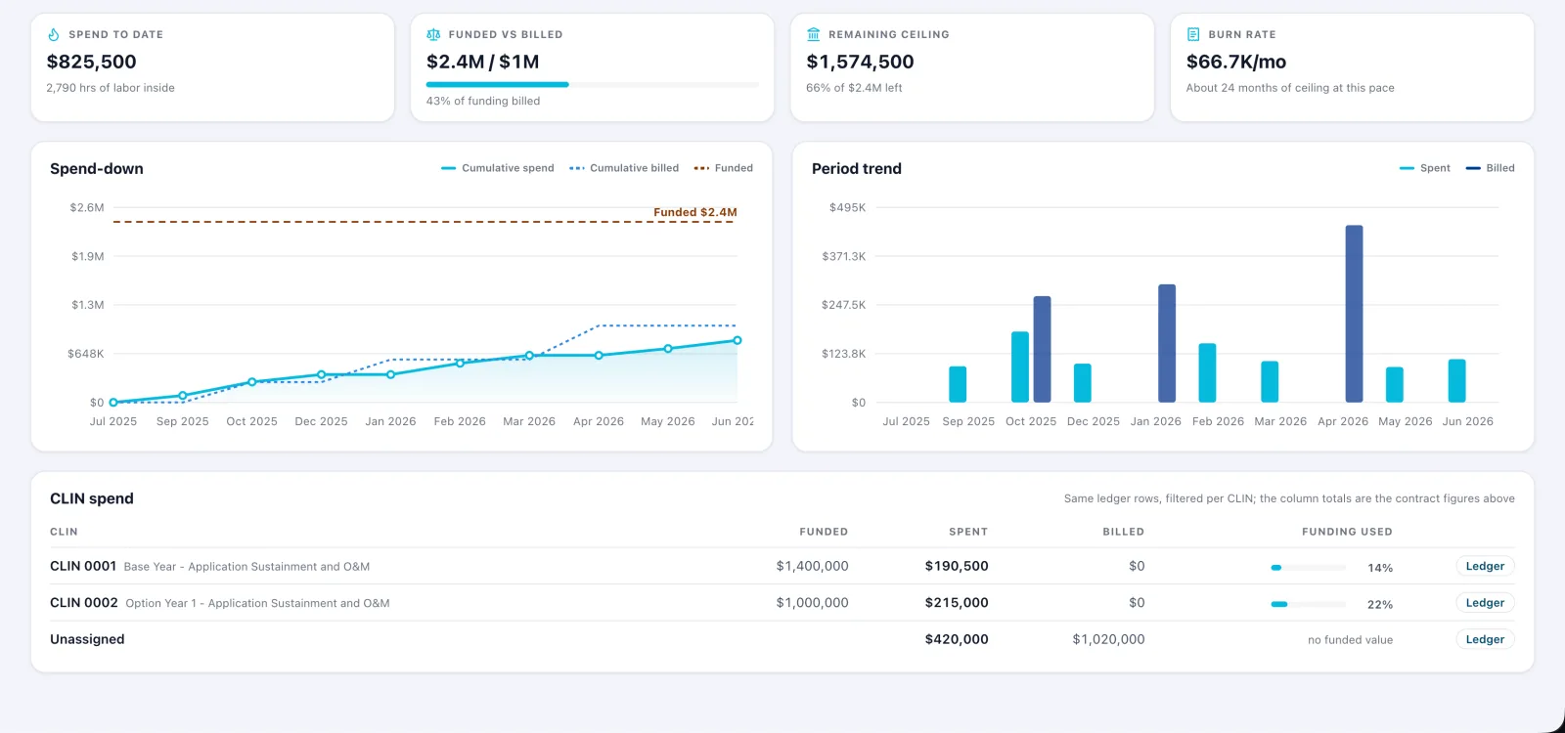Viewport: 1565px width, 733px height.
Task: Select the Unassigned row label
Action: [87, 639]
